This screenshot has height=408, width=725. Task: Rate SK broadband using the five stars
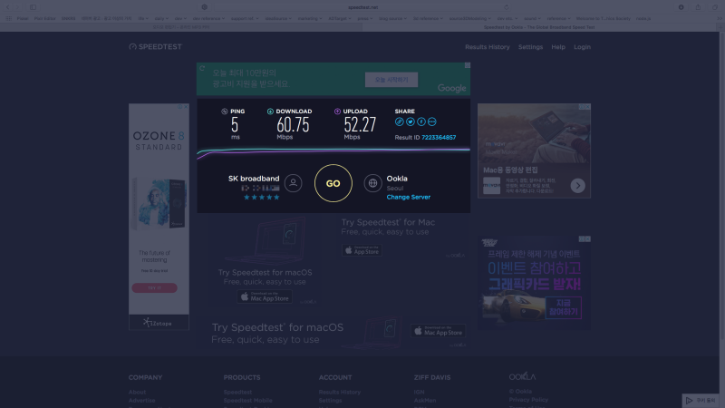point(261,197)
